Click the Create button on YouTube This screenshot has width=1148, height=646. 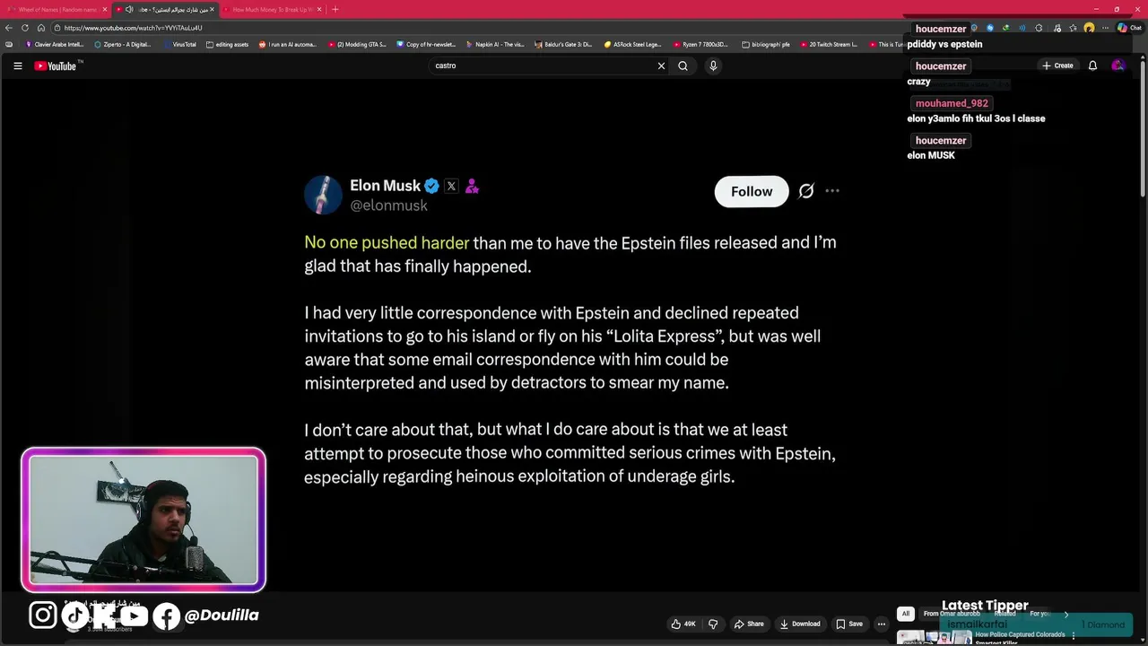point(1057,65)
